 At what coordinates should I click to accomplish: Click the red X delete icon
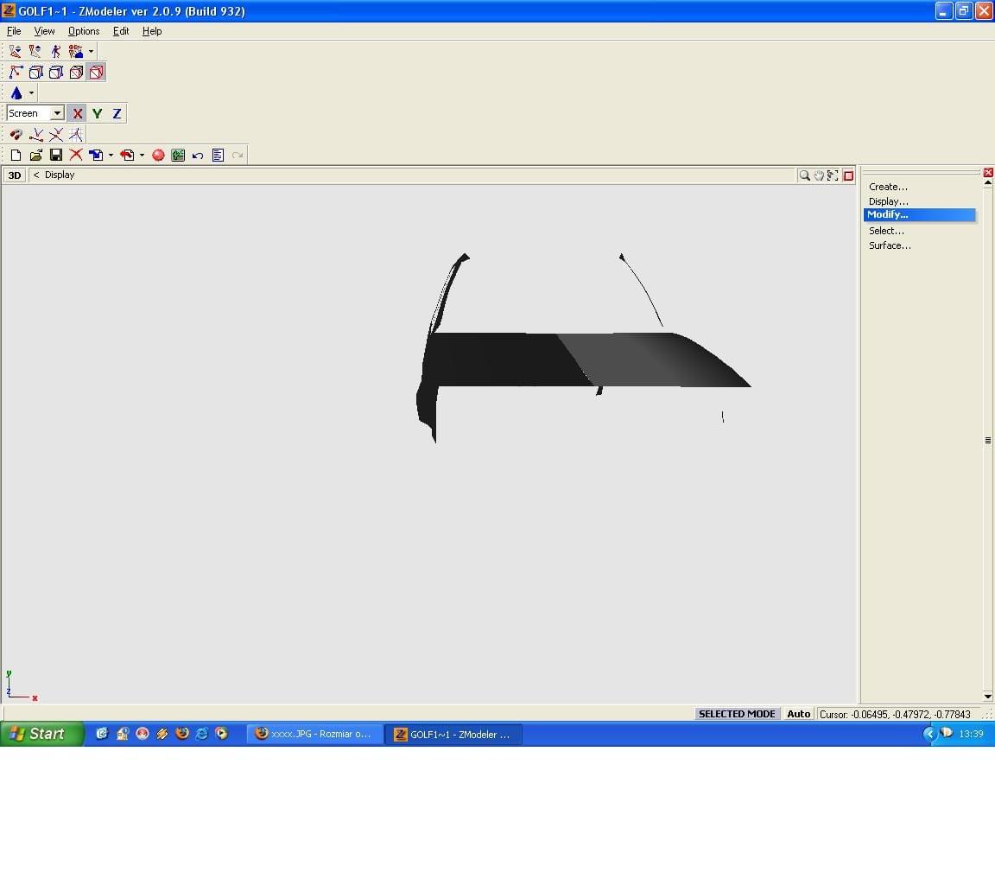coord(76,156)
